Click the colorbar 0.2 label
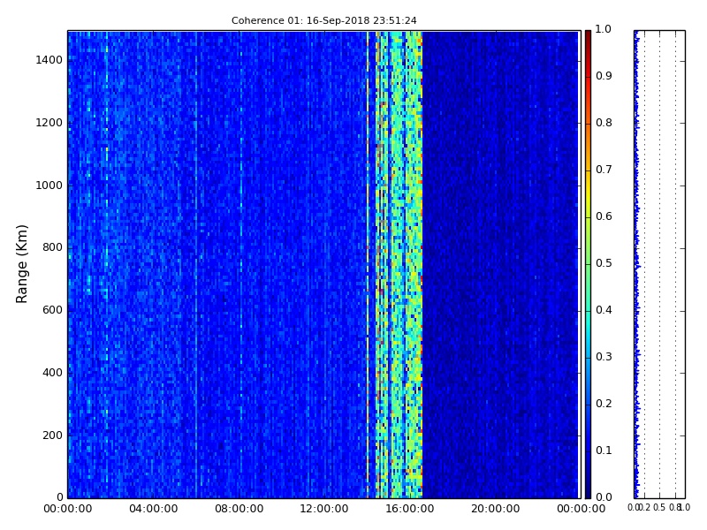Image resolution: width=707 pixels, height=530 pixels. coord(604,404)
